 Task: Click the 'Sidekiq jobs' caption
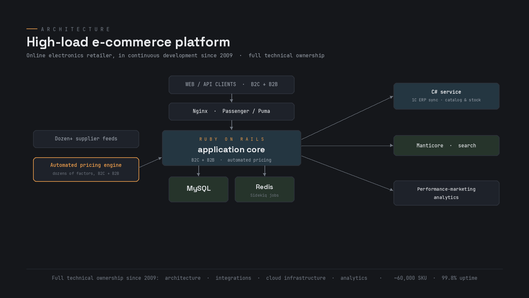(264, 195)
